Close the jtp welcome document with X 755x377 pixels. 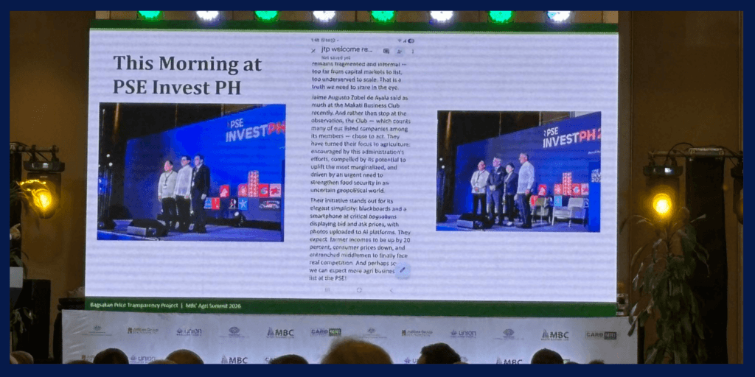313,51
